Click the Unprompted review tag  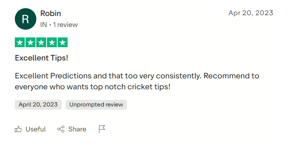click(x=96, y=105)
